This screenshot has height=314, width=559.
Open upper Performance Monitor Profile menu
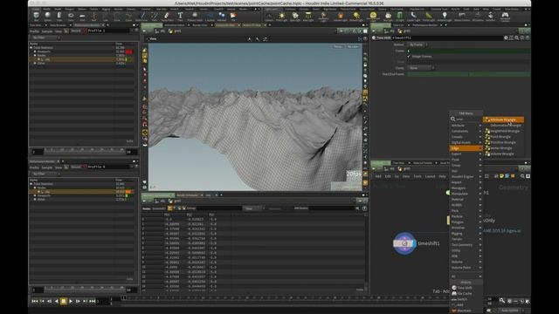[34, 31]
